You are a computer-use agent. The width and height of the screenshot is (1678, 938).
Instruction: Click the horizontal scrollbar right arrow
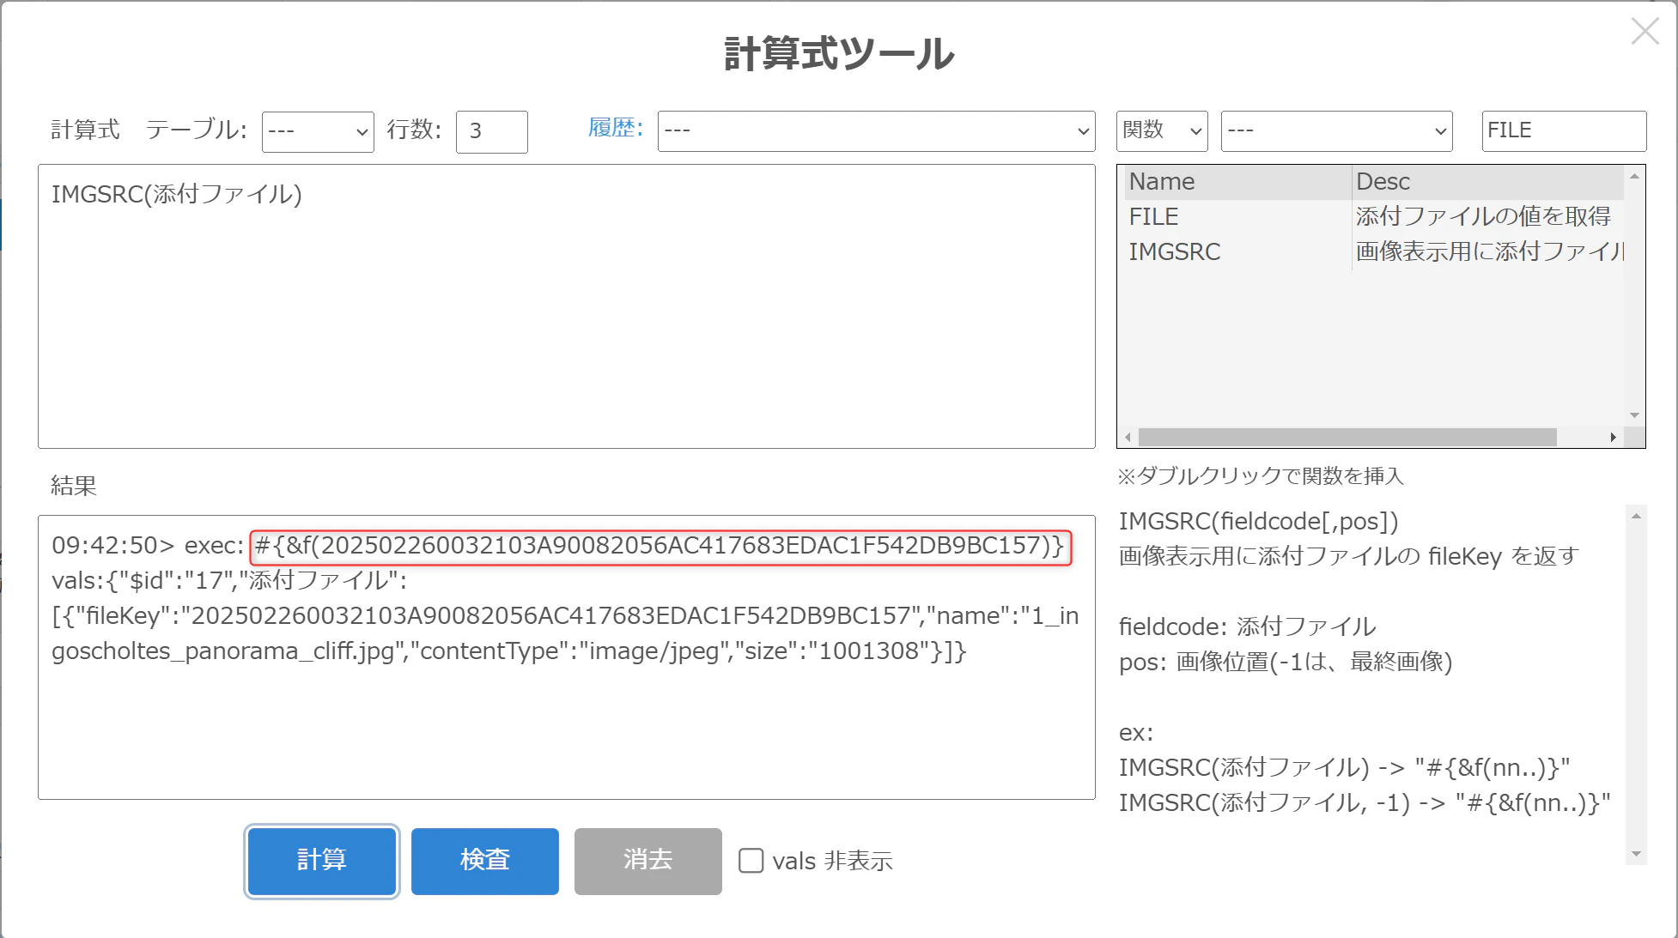pyautogui.click(x=1614, y=438)
